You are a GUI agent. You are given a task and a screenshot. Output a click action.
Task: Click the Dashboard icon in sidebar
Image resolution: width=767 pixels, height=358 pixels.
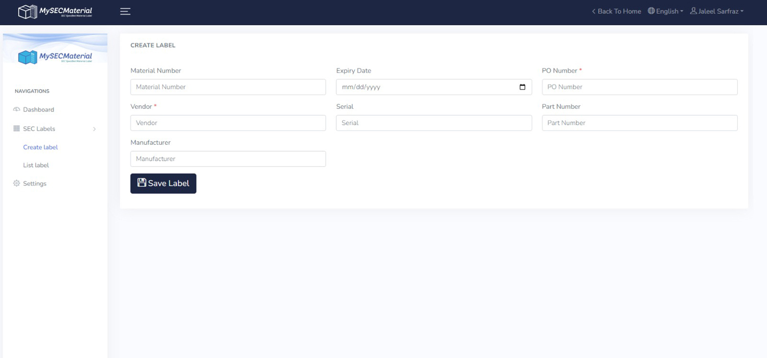point(16,109)
